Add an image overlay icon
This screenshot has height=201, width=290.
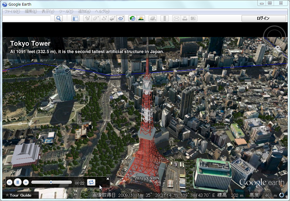pos(112,18)
